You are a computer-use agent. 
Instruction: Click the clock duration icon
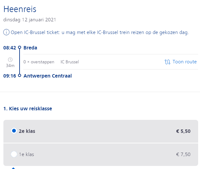click(10, 60)
